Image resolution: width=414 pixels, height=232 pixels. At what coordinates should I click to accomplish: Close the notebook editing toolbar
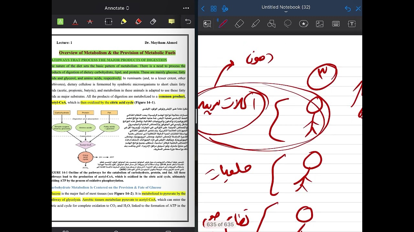[358, 9]
